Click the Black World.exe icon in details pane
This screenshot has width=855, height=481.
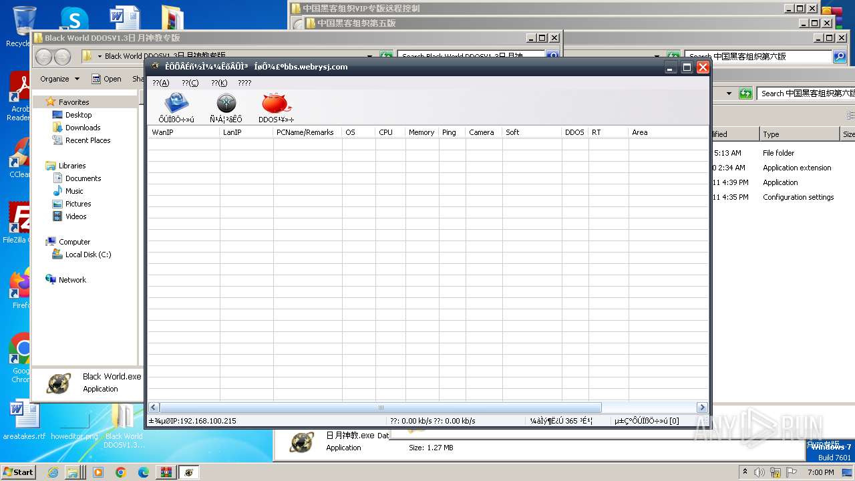[59, 383]
